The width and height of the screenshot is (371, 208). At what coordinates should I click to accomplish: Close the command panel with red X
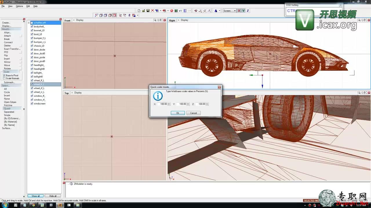tap(24, 19)
